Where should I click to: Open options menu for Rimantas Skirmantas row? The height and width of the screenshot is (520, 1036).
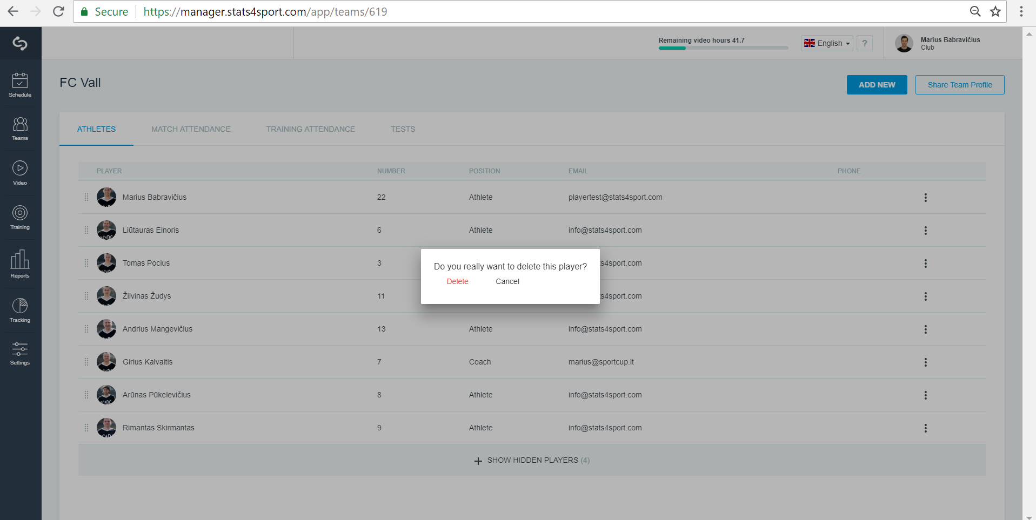926,428
